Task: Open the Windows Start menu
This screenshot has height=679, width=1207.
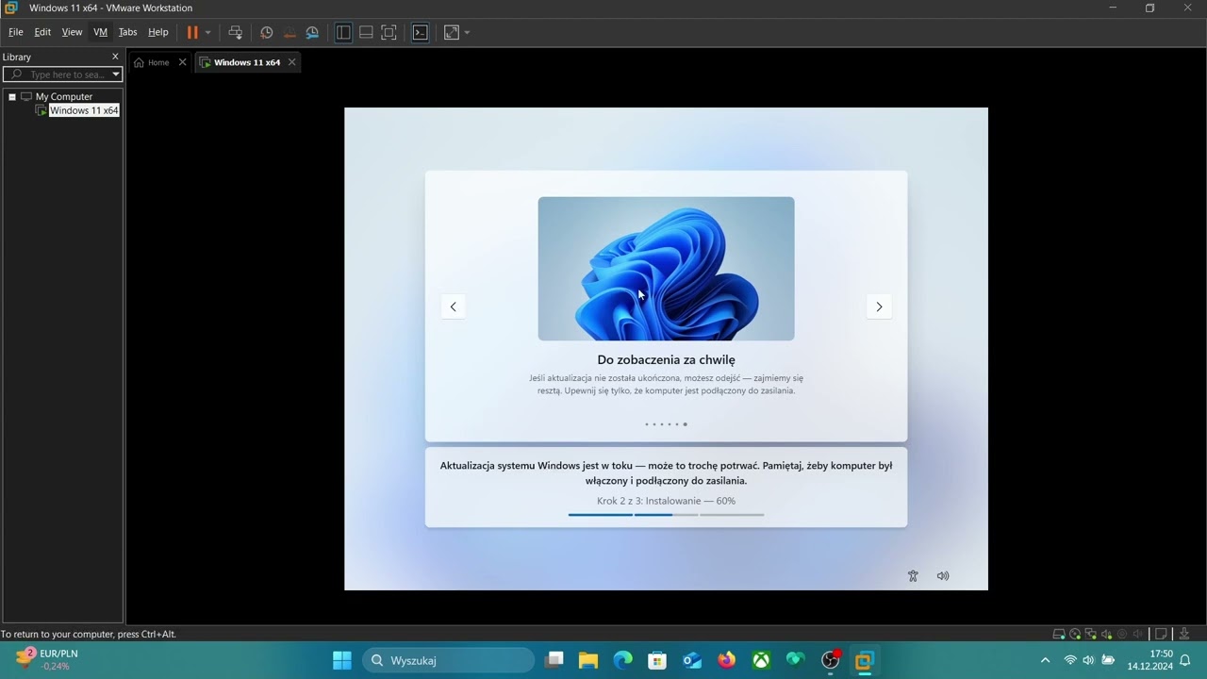Action: pos(342,660)
